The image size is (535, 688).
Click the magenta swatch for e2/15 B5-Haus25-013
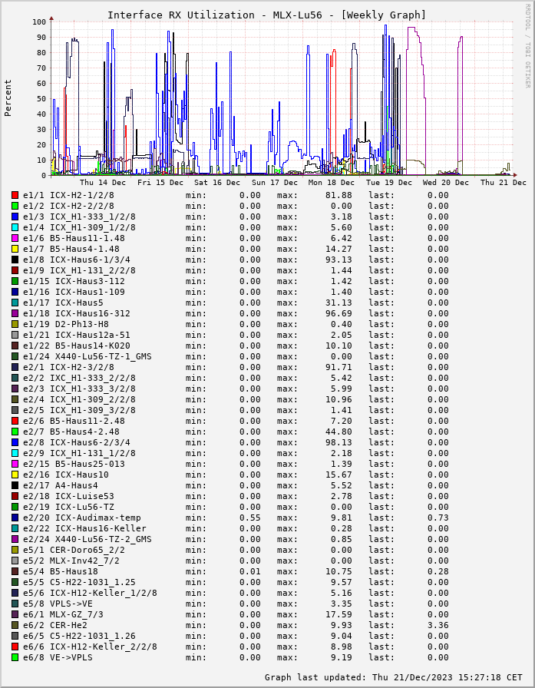15,464
